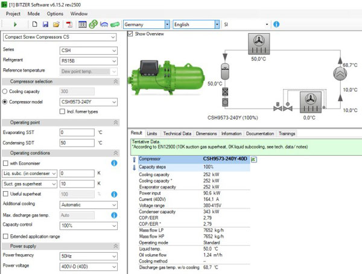Open the Series CSH dropdown
The width and height of the screenshot is (362, 274).
point(89,50)
